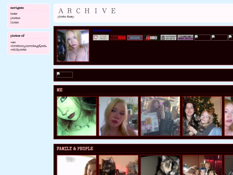Jump to 'me' photos section
Screen dimensions: 233x175
[x=13, y=42]
